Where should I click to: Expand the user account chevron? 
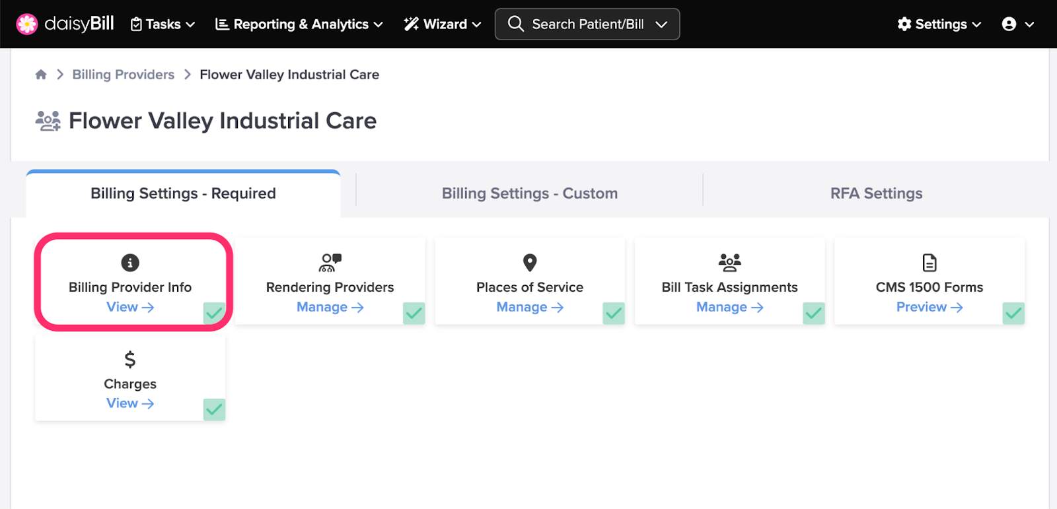coord(1029,24)
